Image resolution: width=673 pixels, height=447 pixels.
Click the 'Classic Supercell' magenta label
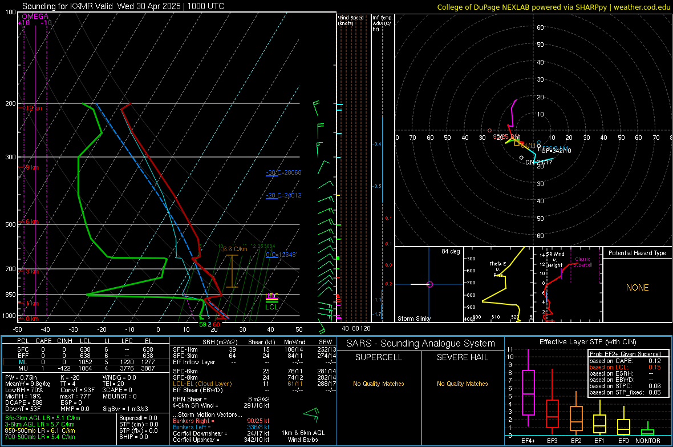[582, 262]
